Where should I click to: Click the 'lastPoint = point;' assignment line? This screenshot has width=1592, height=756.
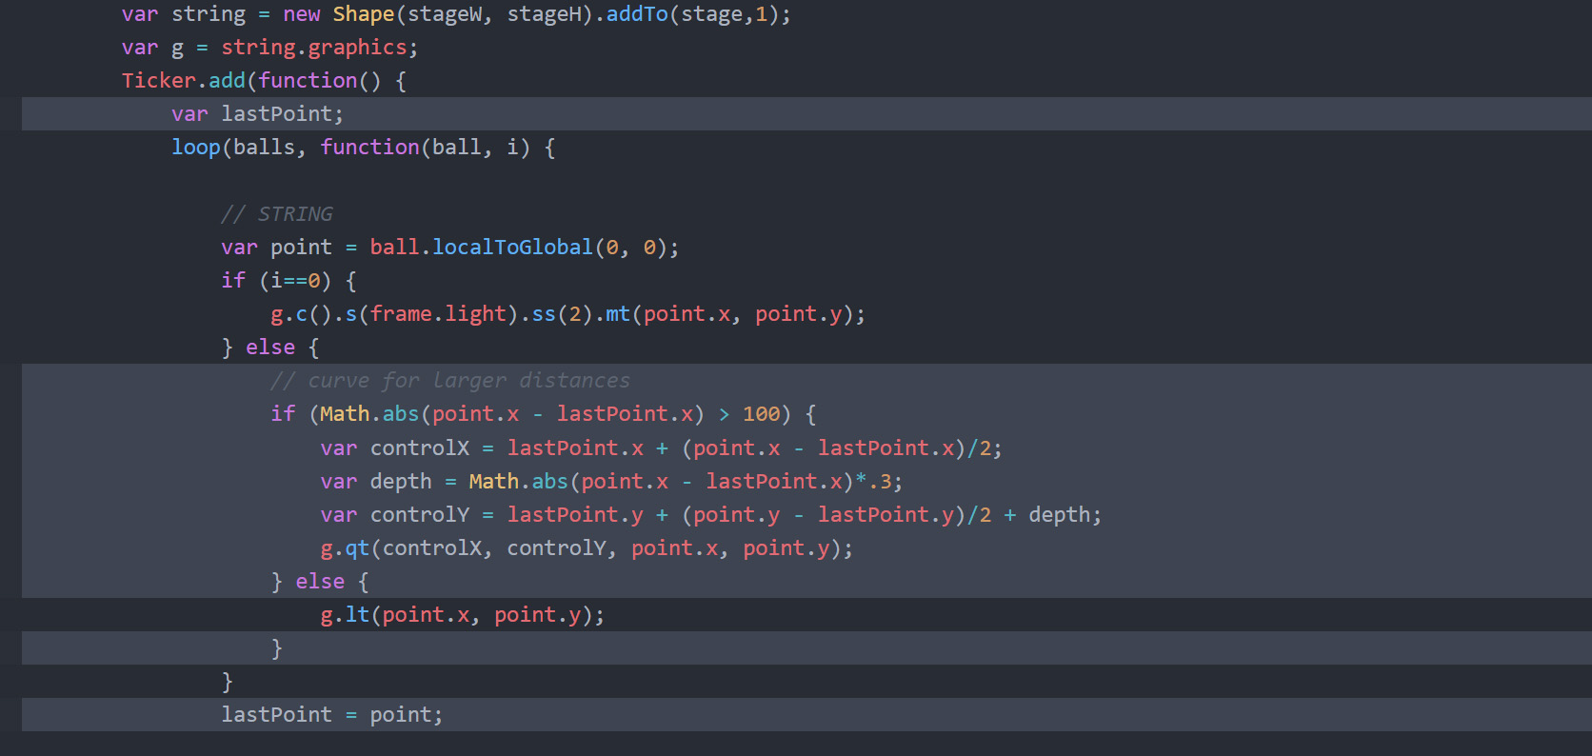332,715
